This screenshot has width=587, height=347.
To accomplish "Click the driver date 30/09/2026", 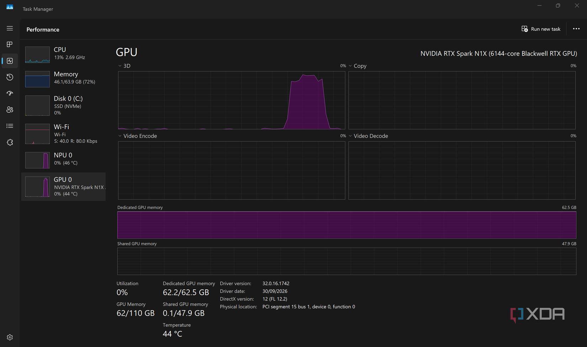I will click(275, 291).
